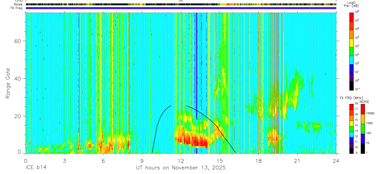The width and height of the screenshot is (378, 174).
Task: Click the 'TX Freq' row label at top left
Action: 17,8
